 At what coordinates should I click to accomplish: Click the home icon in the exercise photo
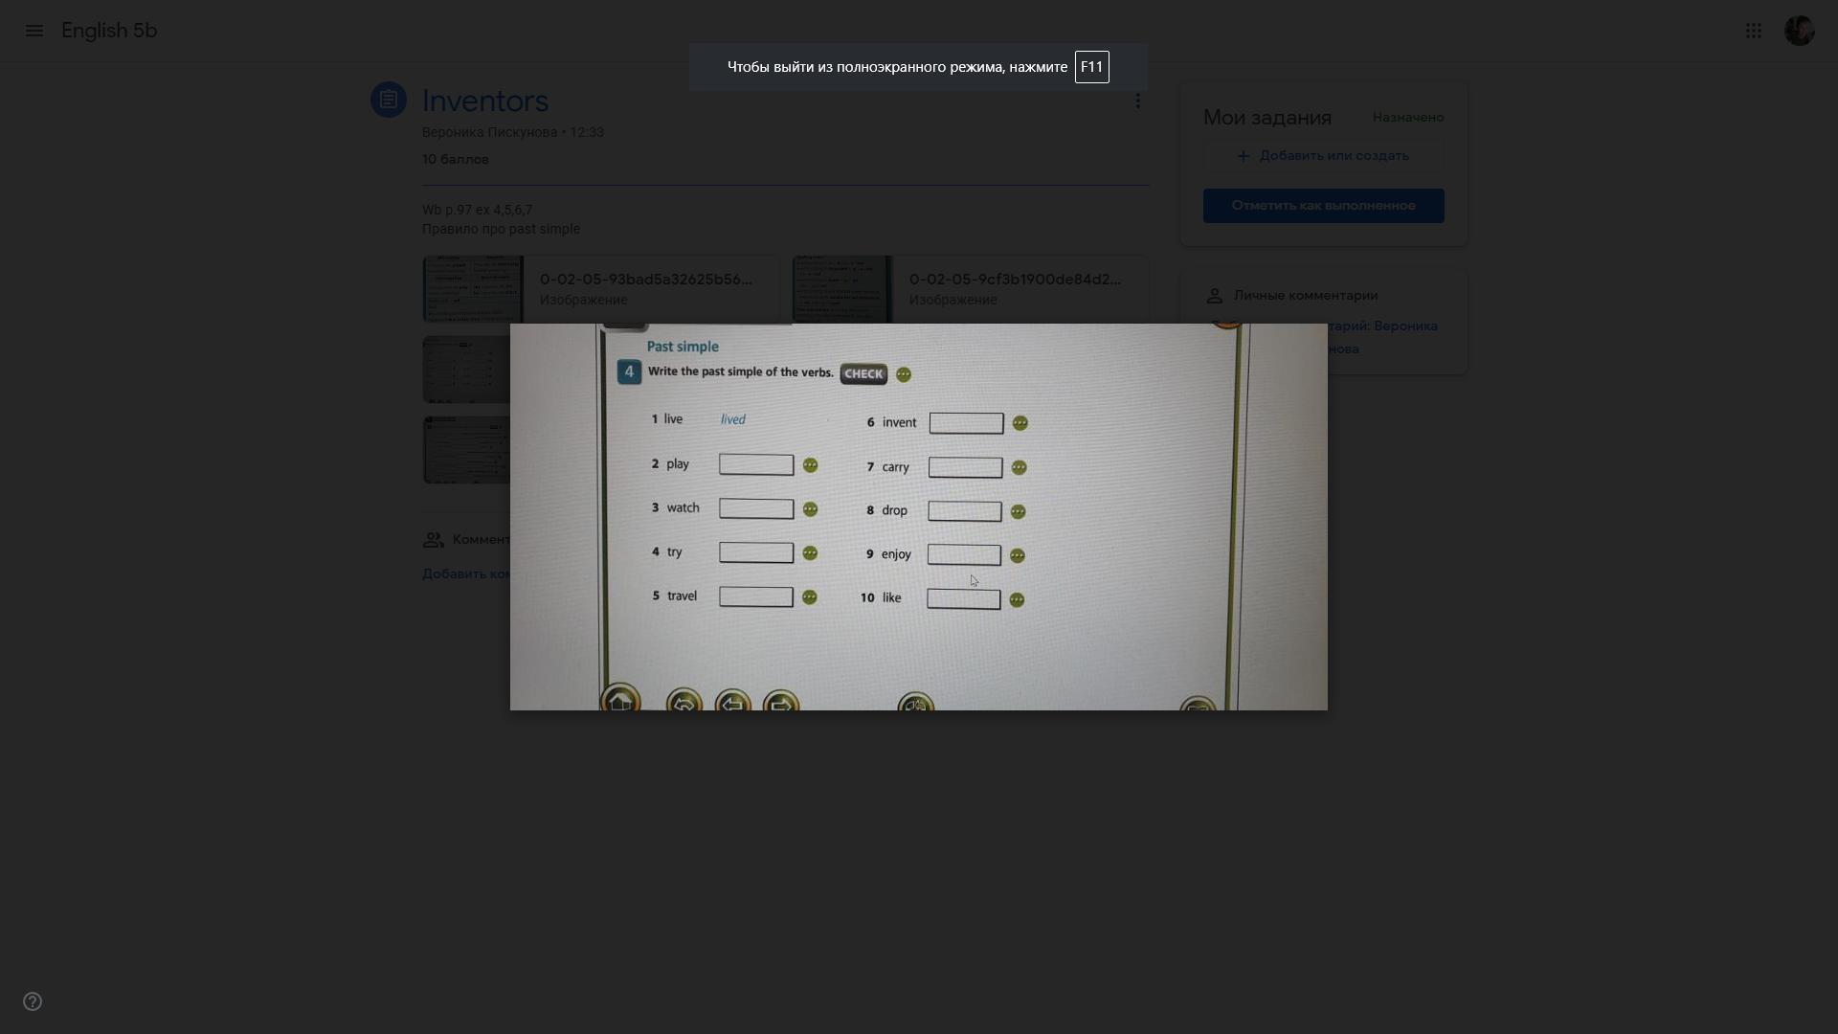pos(620,699)
